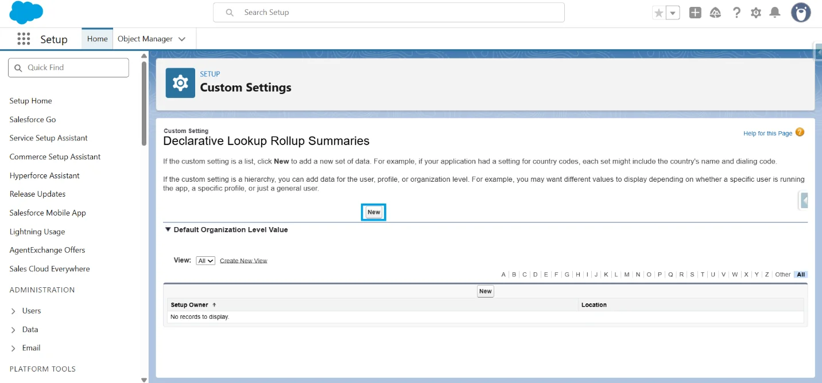Filter records by letter S
This screenshot has width=822, height=383.
692,275
